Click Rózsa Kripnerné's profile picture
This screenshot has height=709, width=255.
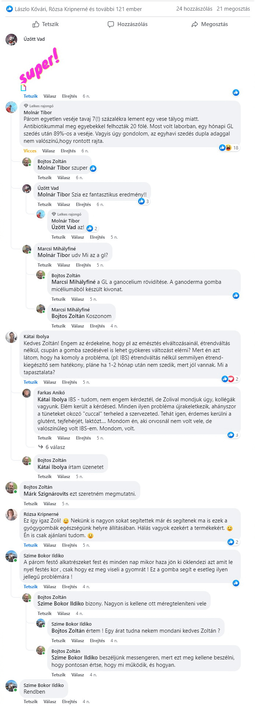pyautogui.click(x=11, y=515)
